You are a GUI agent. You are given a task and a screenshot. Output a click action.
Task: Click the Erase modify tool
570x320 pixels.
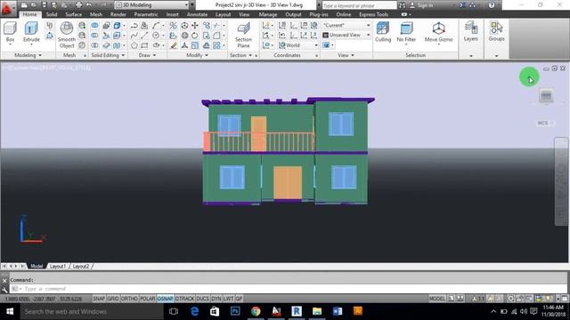click(x=174, y=45)
